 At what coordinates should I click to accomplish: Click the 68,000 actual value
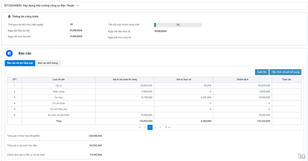[x=208, y=86]
